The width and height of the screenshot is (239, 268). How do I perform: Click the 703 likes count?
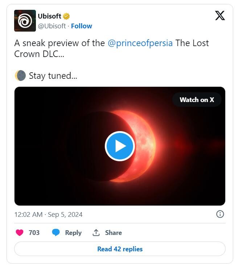click(34, 233)
